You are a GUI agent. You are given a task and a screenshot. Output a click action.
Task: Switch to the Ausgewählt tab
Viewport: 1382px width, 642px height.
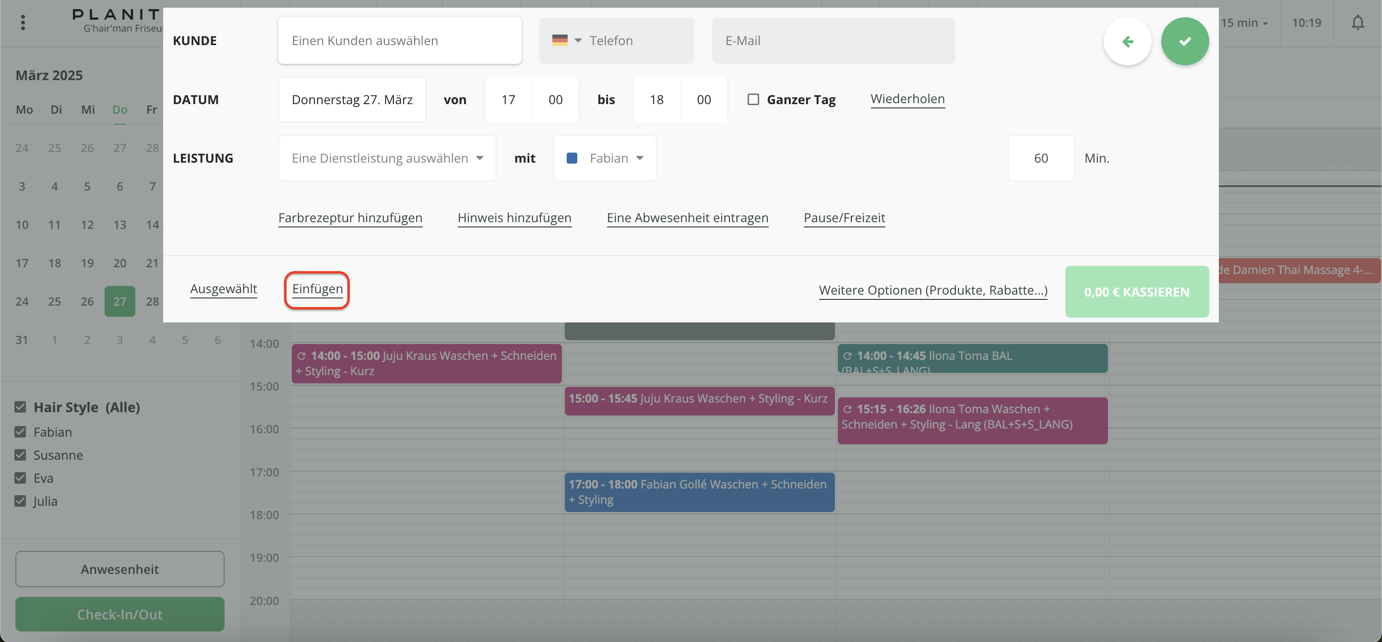pos(224,288)
